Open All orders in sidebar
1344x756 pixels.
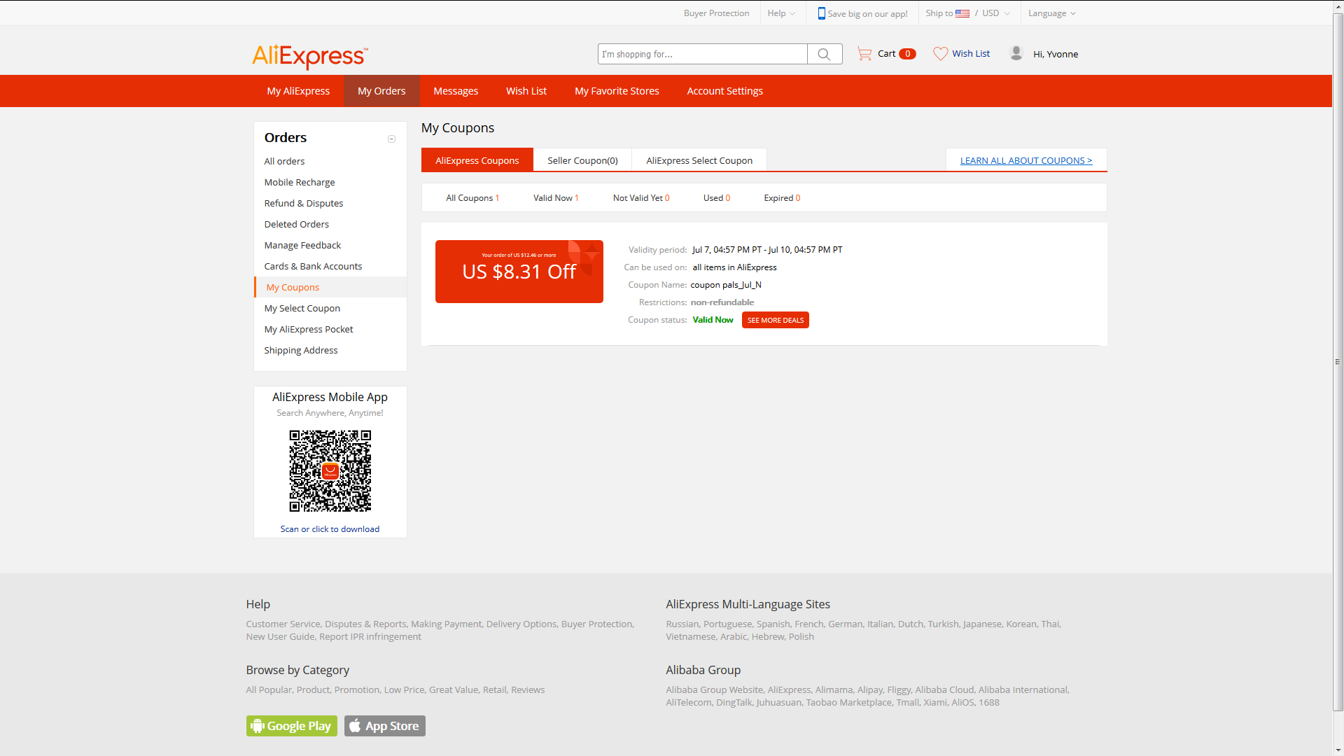coord(284,161)
